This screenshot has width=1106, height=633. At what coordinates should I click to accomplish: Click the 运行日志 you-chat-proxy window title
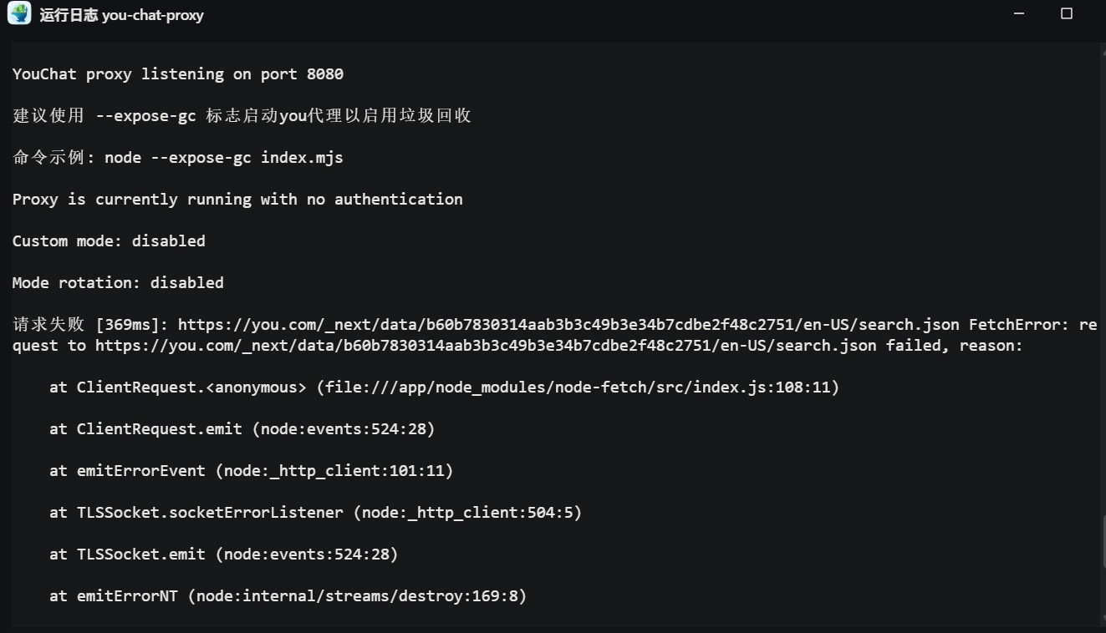tap(121, 15)
